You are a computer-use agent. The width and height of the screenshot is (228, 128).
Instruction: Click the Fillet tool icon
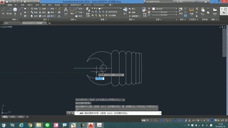pos(48,12)
